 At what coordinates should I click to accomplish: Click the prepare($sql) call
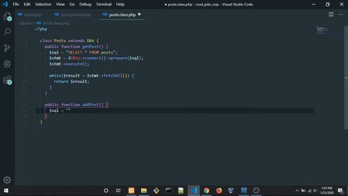[126, 58]
